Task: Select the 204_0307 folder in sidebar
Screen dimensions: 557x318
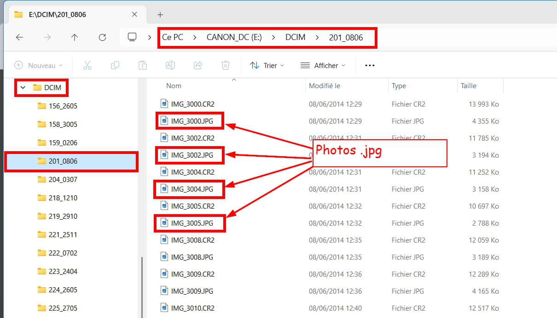Action: [63, 179]
